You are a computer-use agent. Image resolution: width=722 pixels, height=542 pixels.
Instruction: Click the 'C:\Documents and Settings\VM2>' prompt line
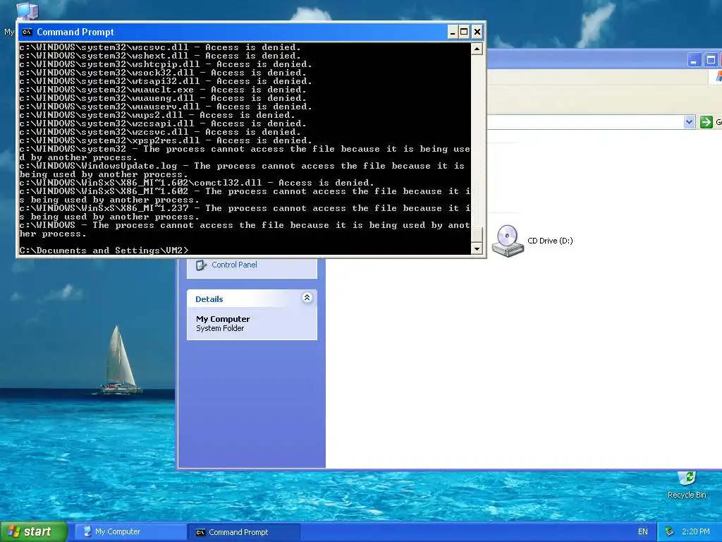click(104, 251)
